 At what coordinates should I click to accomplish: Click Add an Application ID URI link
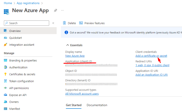(151, 75)
